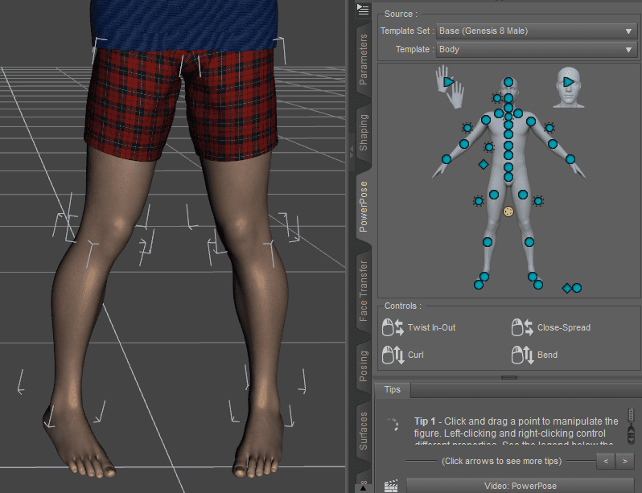This screenshot has height=493, width=642.
Task: Click the blue shirt in the viewport
Action: point(183,25)
